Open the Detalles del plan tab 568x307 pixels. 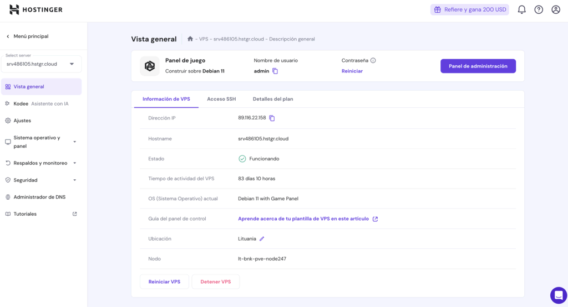pos(273,99)
